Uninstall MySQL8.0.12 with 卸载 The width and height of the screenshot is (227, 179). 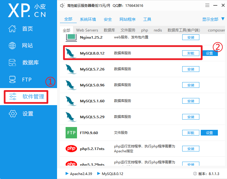(x=191, y=53)
